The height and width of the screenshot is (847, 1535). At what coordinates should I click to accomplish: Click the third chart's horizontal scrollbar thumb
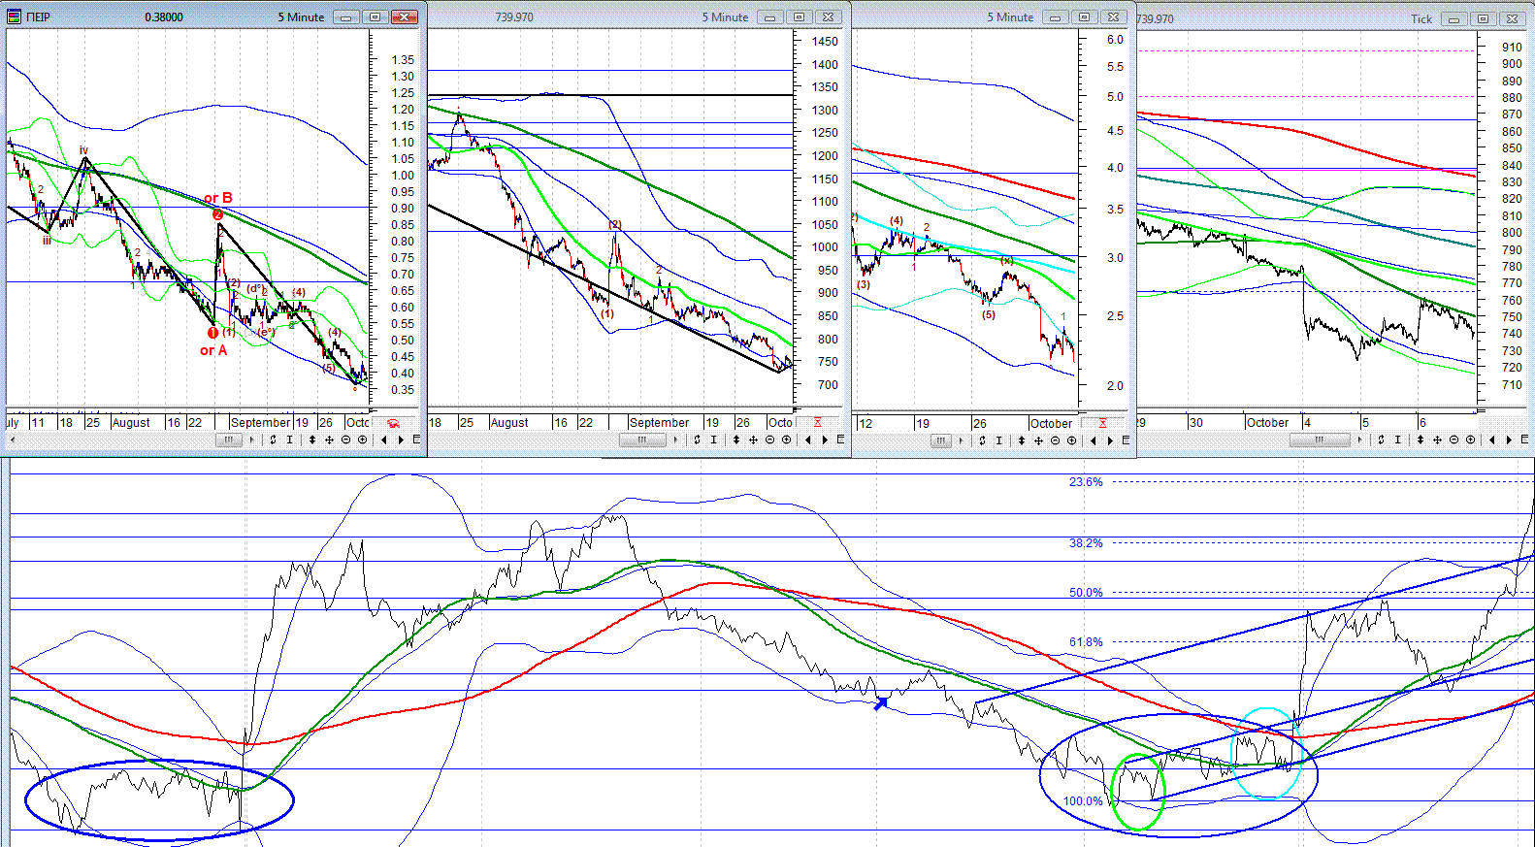[940, 440]
